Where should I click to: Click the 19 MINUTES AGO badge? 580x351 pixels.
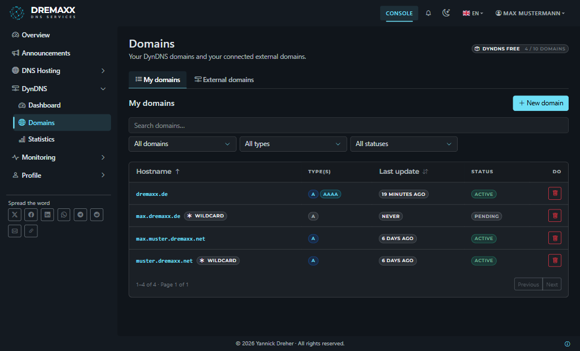tap(403, 194)
